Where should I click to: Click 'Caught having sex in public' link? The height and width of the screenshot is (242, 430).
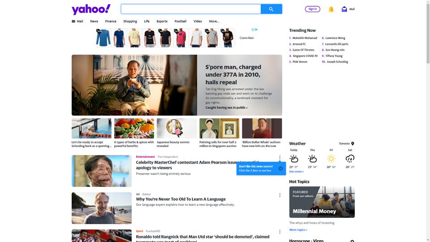point(226,108)
